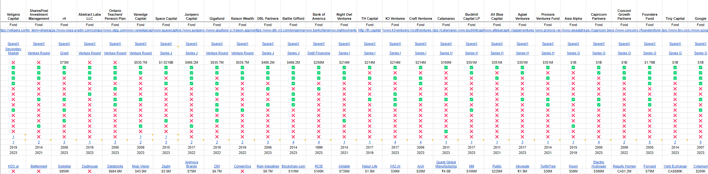Click red X under SharesPost's Venture Round link

pyautogui.click(x=39, y=62)
